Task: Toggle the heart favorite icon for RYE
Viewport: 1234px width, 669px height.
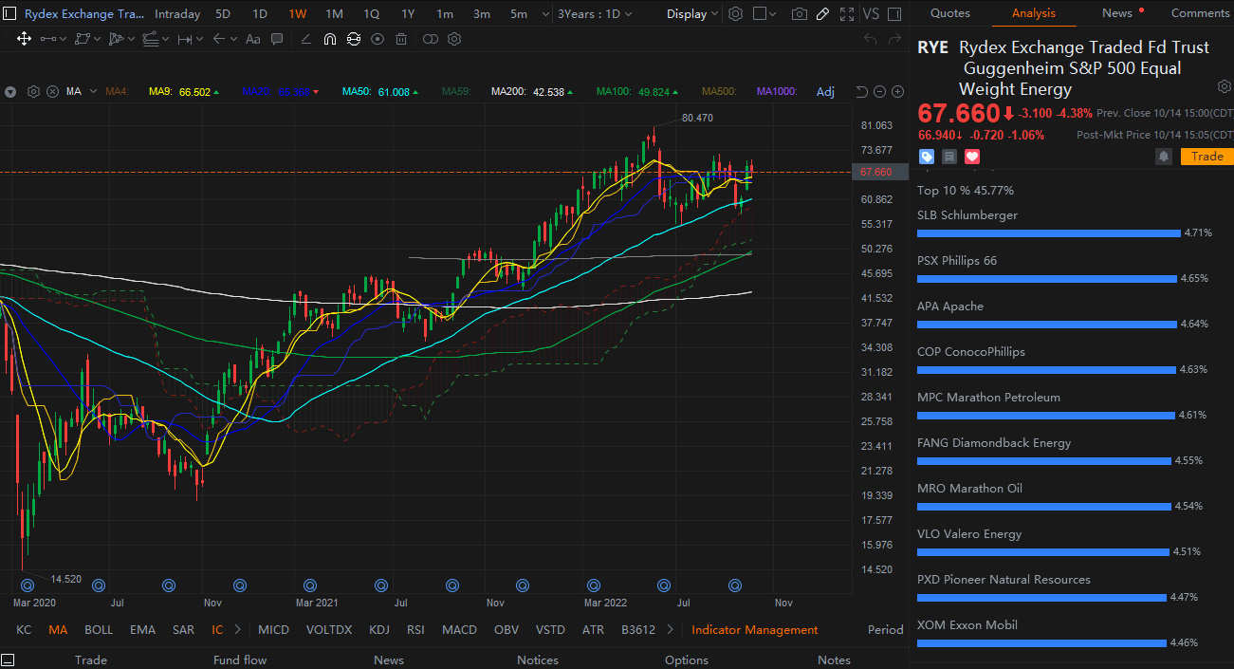Action: tap(972, 157)
